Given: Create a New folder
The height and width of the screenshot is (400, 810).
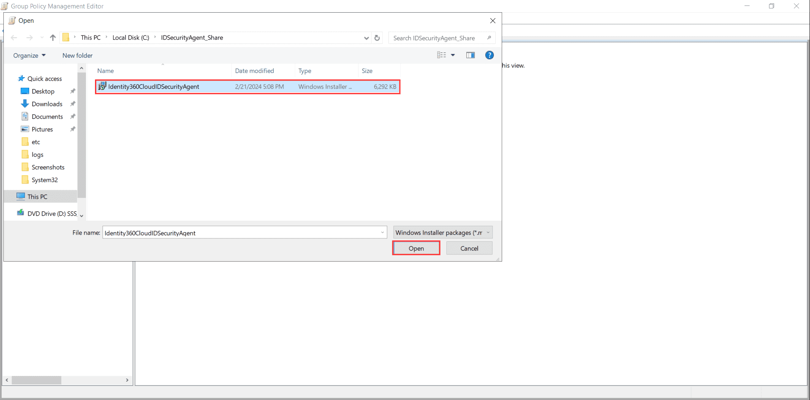Looking at the screenshot, I should 77,56.
